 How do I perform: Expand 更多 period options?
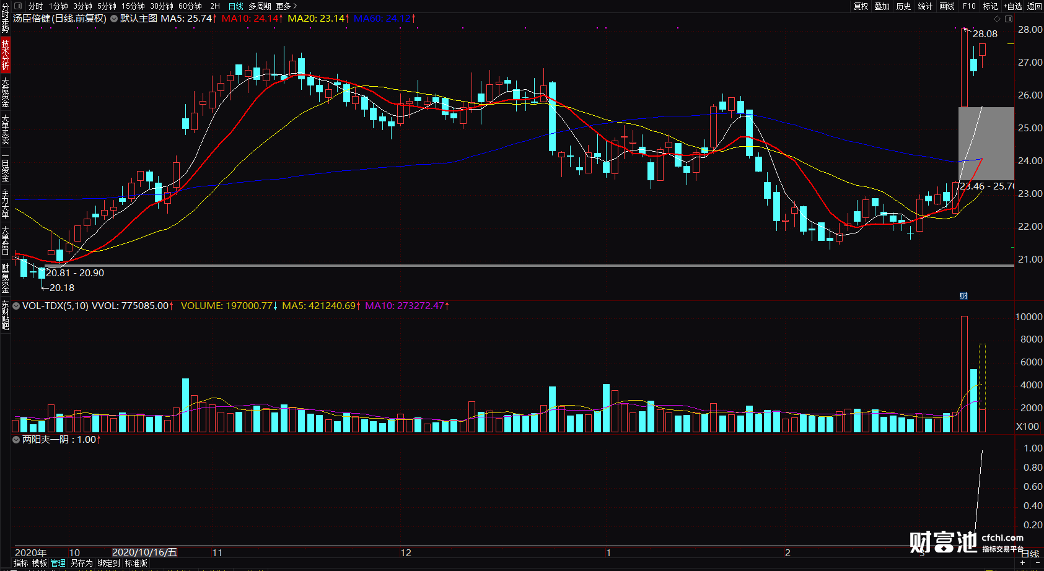pyautogui.click(x=287, y=6)
